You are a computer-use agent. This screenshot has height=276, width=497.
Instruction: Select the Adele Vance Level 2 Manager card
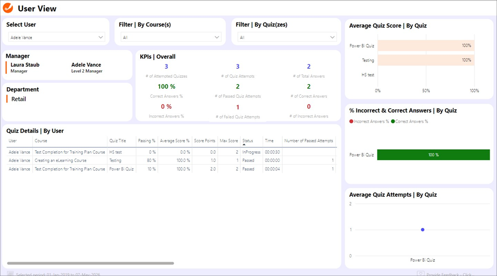(x=86, y=68)
